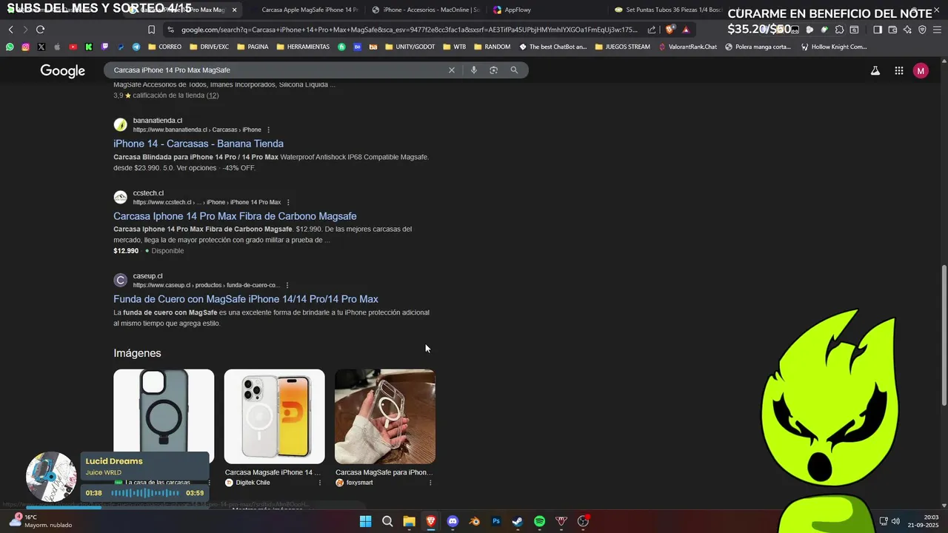Screen dimensions: 948x533
Task: Open Hollow Knight Com... bookmark
Action: (834, 47)
